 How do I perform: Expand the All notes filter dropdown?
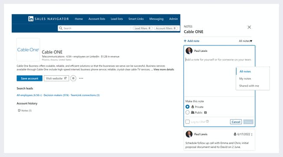(246, 41)
